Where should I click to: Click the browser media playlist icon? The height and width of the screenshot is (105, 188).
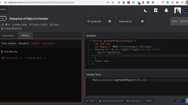182,2
